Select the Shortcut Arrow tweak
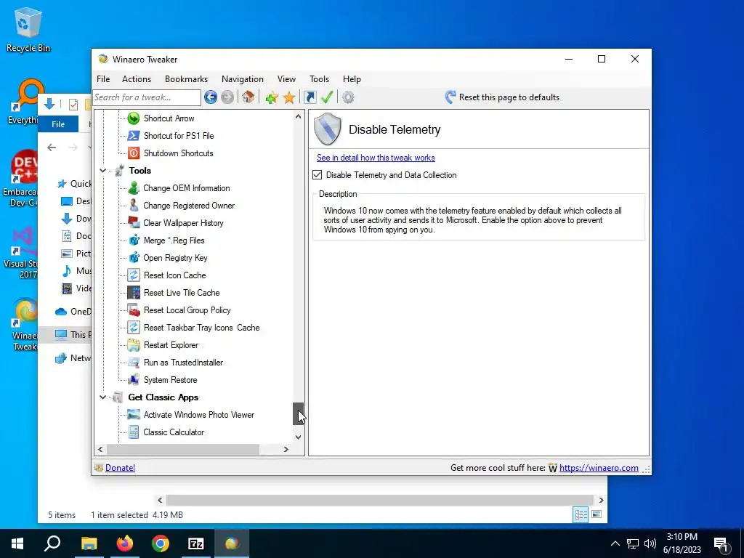Viewport: 744px width, 558px height. click(169, 118)
